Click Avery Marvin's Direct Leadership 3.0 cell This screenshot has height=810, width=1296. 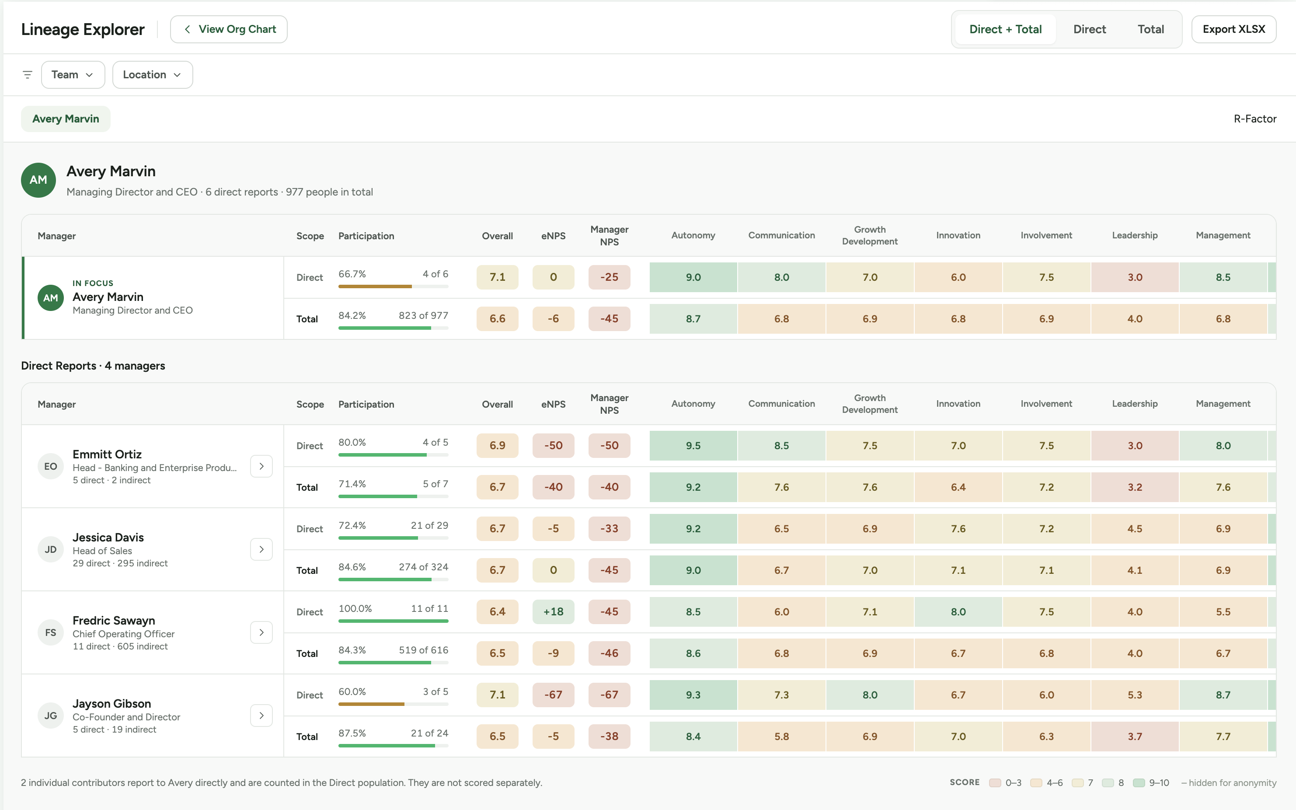coord(1135,277)
